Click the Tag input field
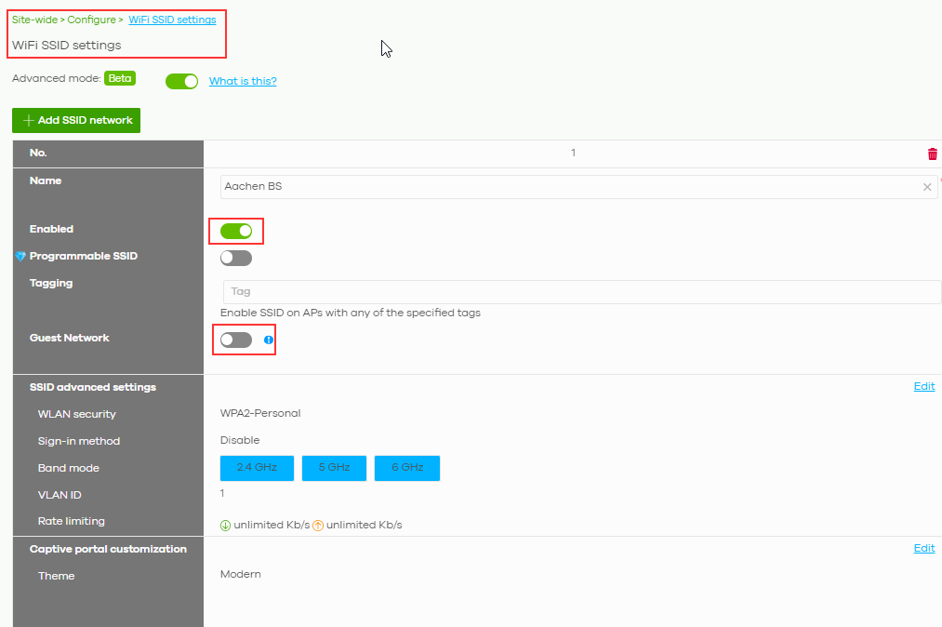942x627 pixels. [581, 292]
